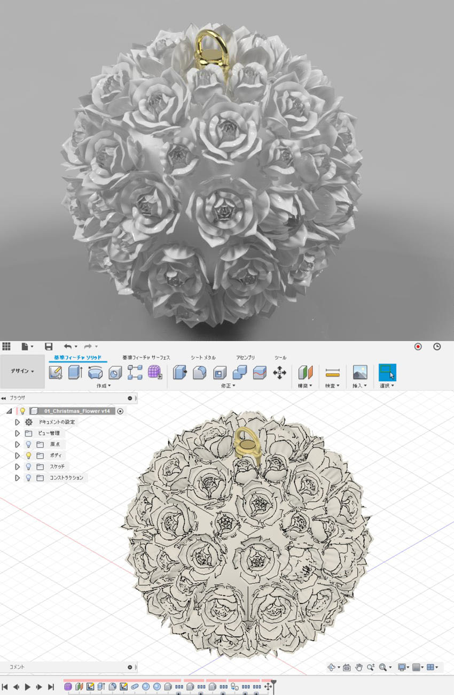Switch to the 基準フィーチャ サーフェス tab
The height and width of the screenshot is (695, 454).
click(x=146, y=357)
